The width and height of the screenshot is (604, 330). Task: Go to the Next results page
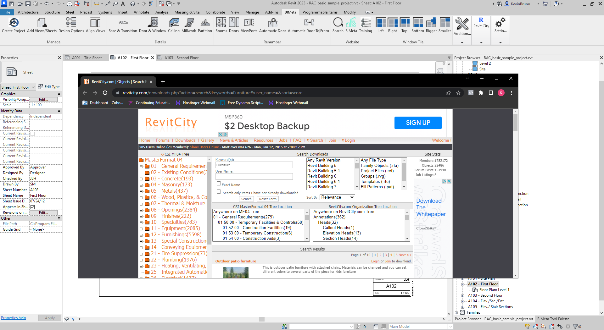pos(405,255)
